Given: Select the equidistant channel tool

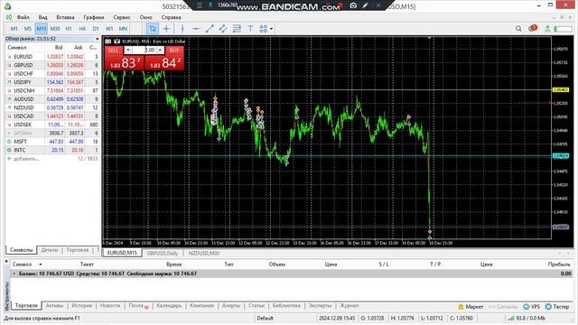Looking at the screenshot, I should point(223,28).
